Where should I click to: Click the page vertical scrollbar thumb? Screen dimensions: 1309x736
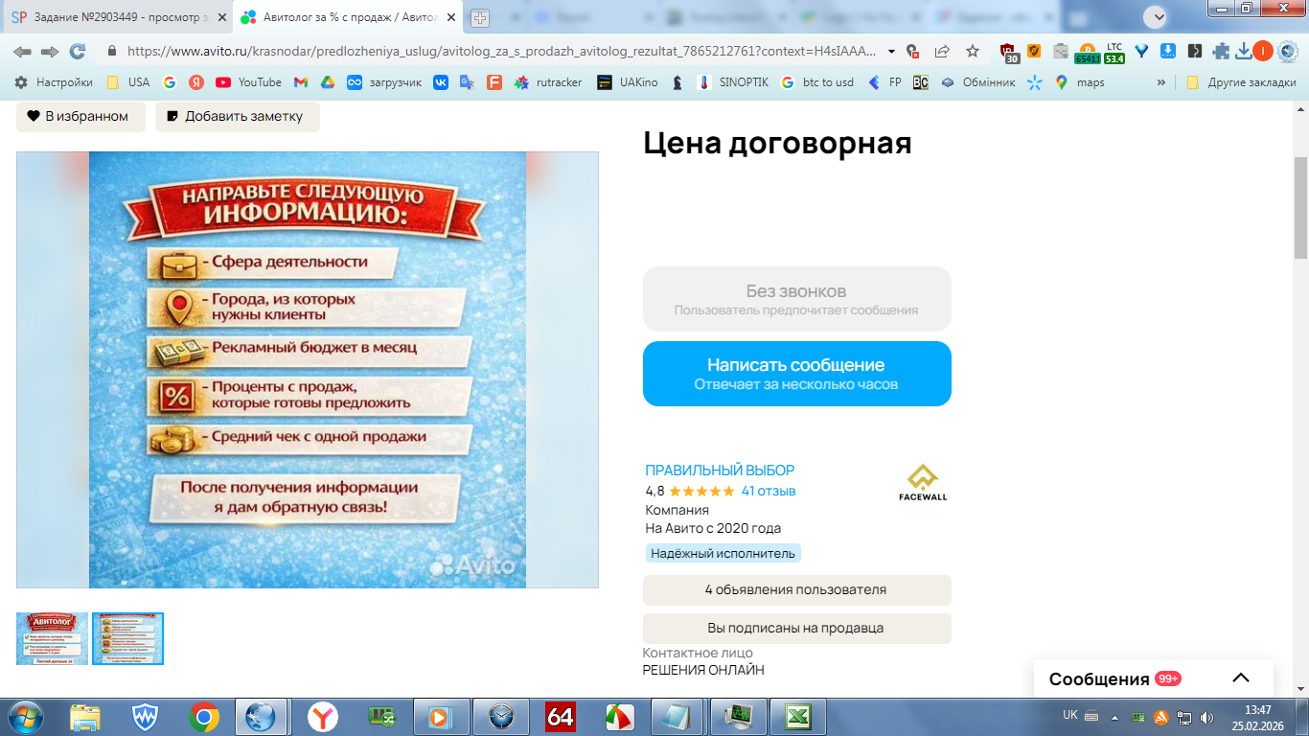(1300, 206)
